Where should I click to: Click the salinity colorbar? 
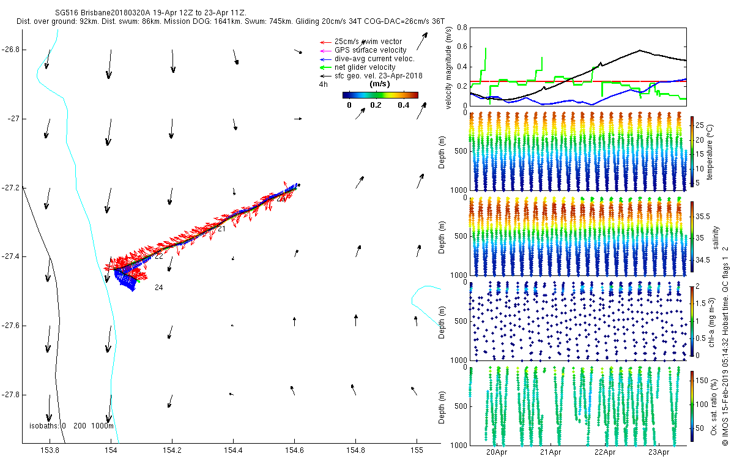692,237
